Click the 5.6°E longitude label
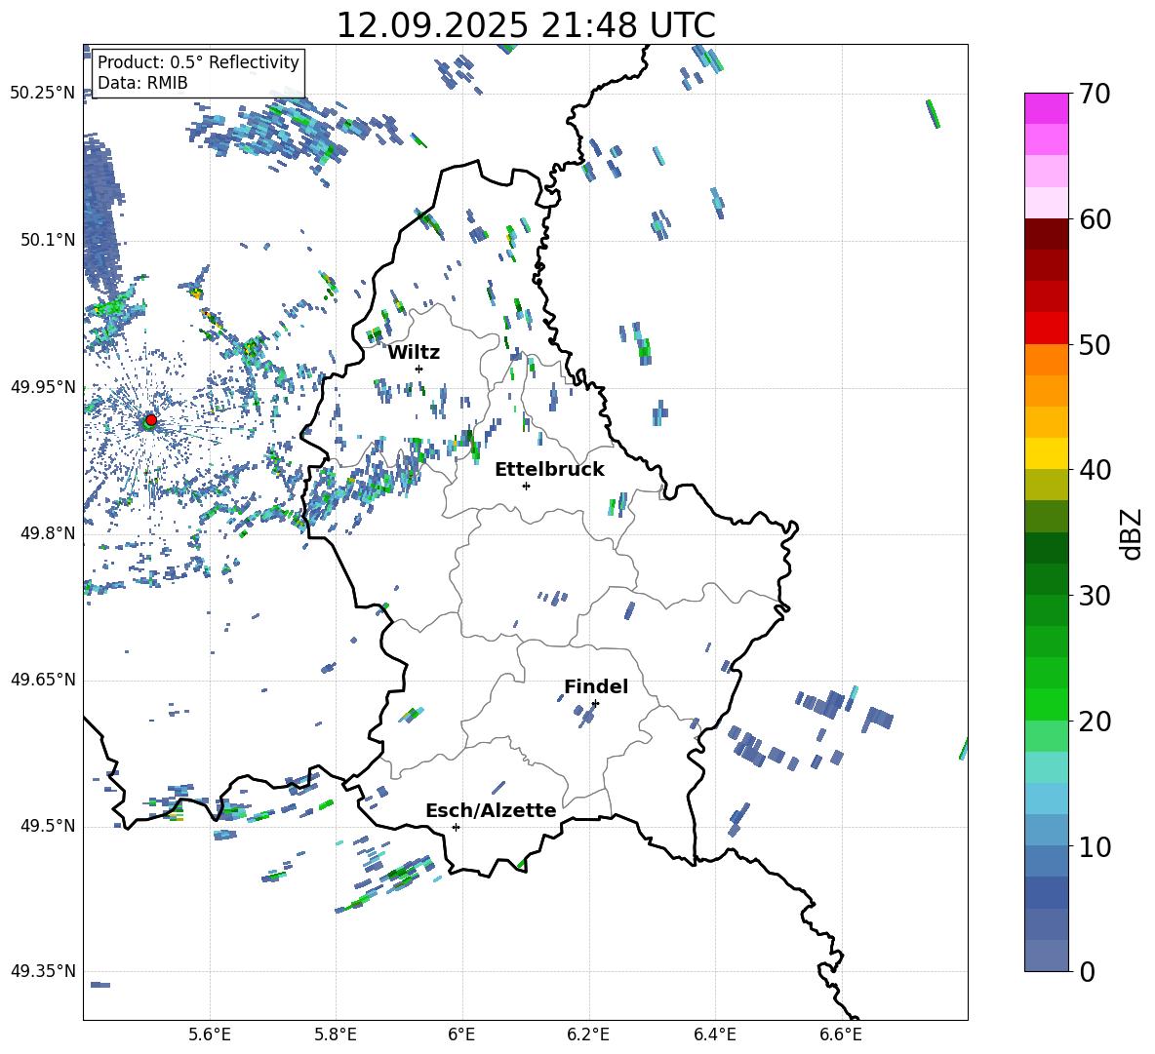This screenshot has width=1155, height=1054. [x=210, y=1035]
